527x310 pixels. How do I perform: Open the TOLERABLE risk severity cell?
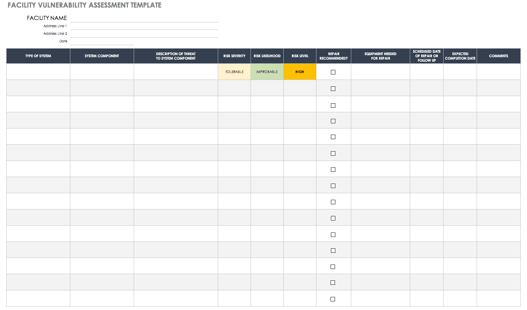click(x=234, y=72)
